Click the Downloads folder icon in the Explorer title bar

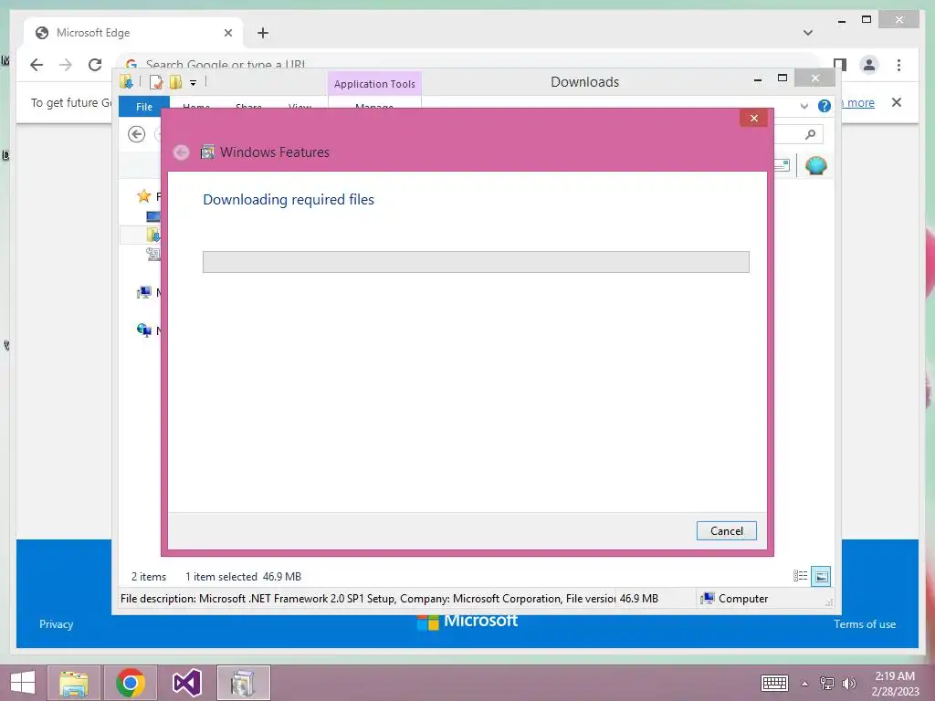point(126,81)
